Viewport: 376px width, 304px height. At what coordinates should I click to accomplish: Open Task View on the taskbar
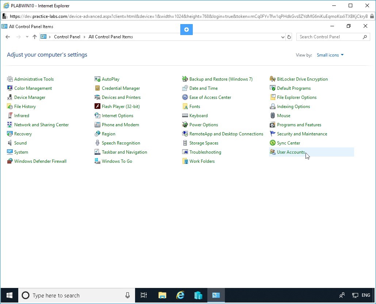pyautogui.click(x=143, y=295)
